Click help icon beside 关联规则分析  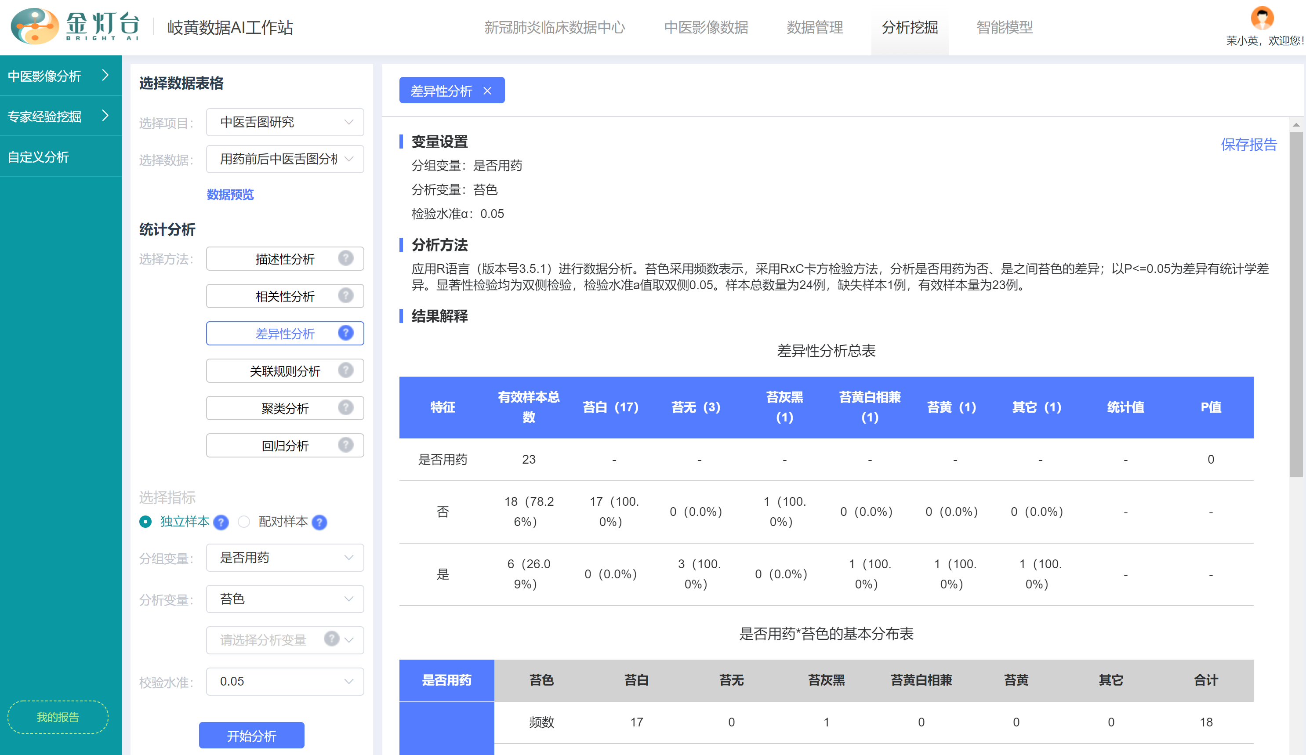[x=345, y=370]
